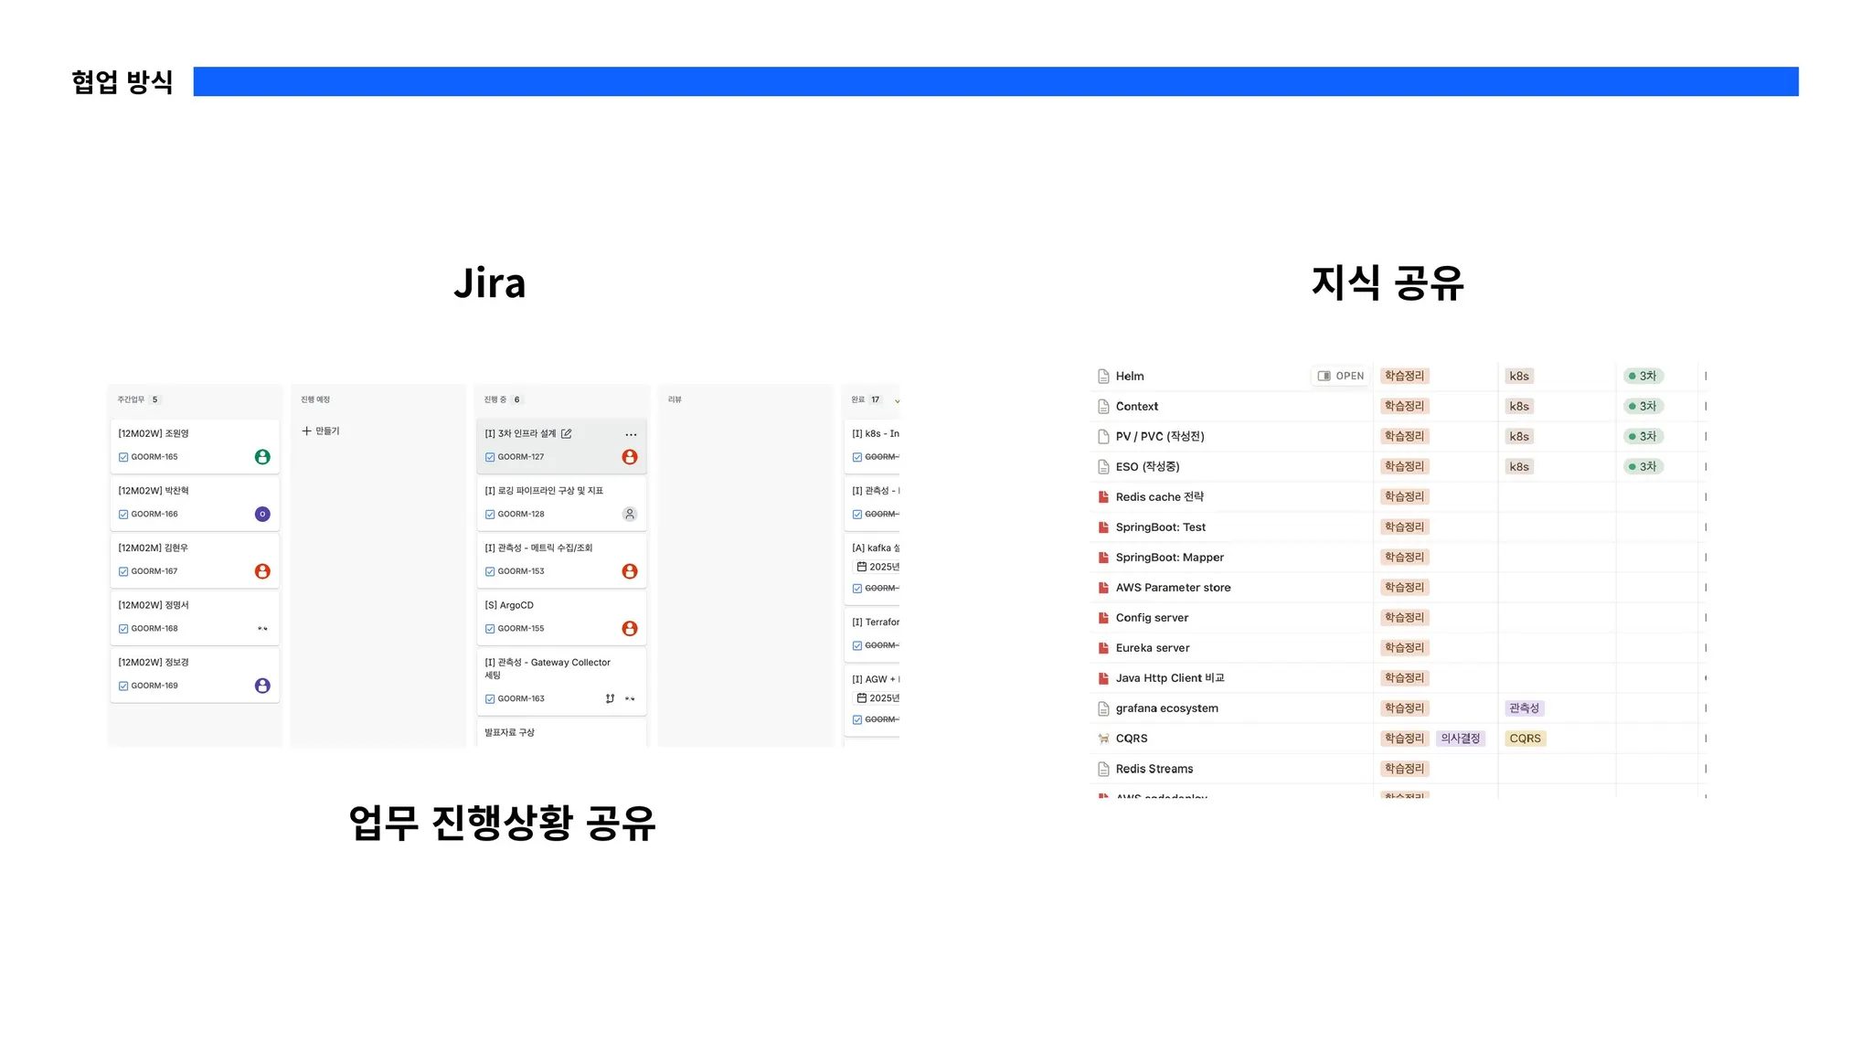The image size is (1872, 1053).
Task: Click purple avatar on GOORM-169 card
Action: click(x=262, y=686)
